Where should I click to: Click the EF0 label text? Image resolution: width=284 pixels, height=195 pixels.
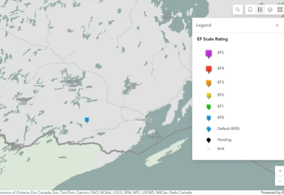(220, 118)
